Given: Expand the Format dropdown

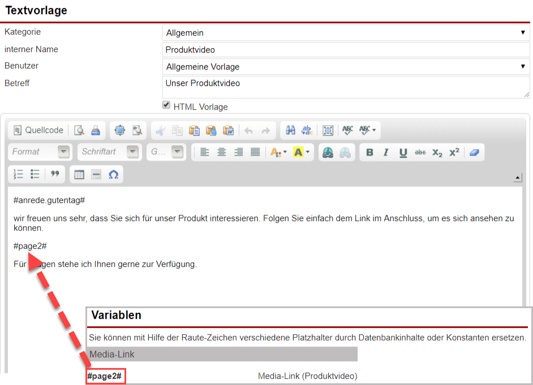Looking at the screenshot, I should pyautogui.click(x=40, y=152).
